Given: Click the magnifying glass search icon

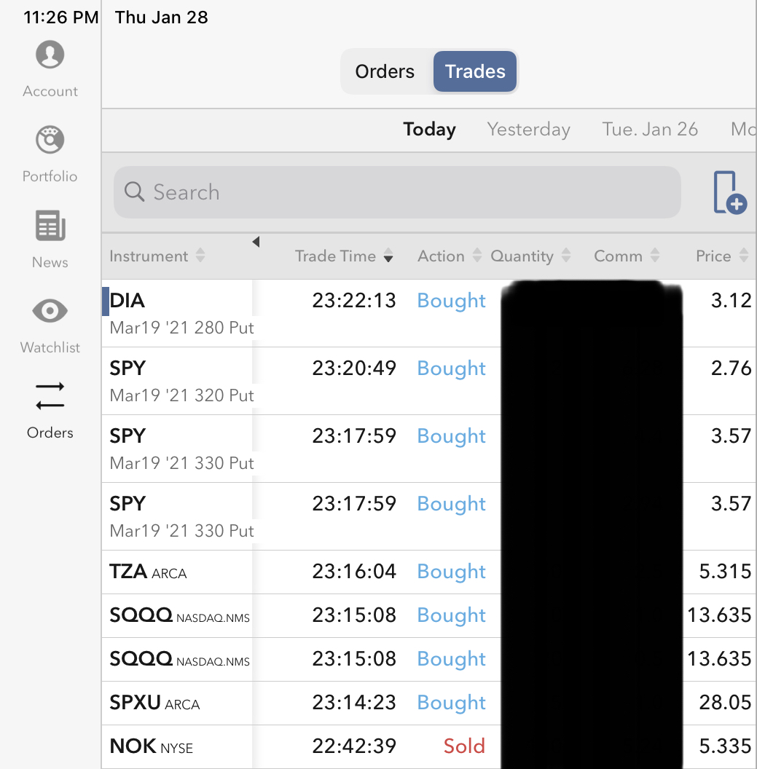Looking at the screenshot, I should [135, 192].
